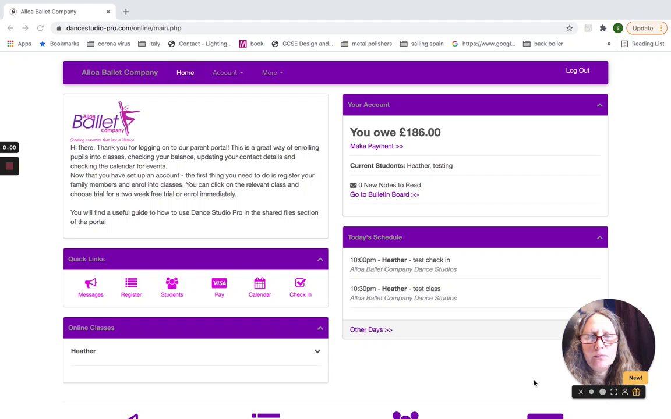Reload the page with the refresh icon
Viewport: 671px width, 419px height.
40,28
